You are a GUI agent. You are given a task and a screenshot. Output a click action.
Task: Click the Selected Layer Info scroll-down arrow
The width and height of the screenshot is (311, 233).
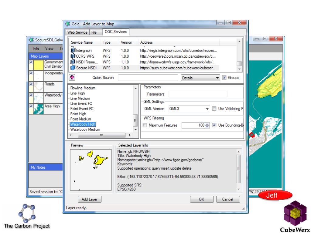pos(239,189)
